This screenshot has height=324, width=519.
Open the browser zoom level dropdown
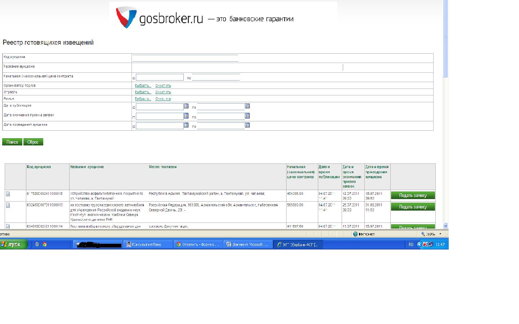440,234
